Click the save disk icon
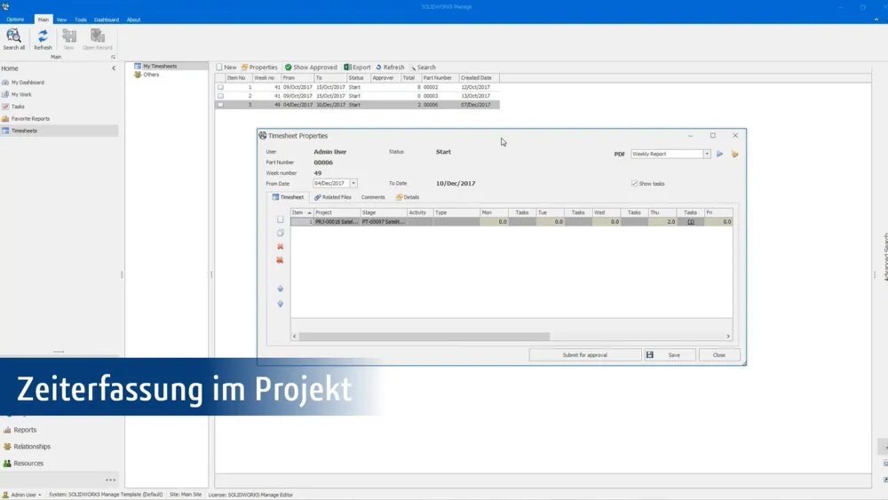 tap(650, 355)
